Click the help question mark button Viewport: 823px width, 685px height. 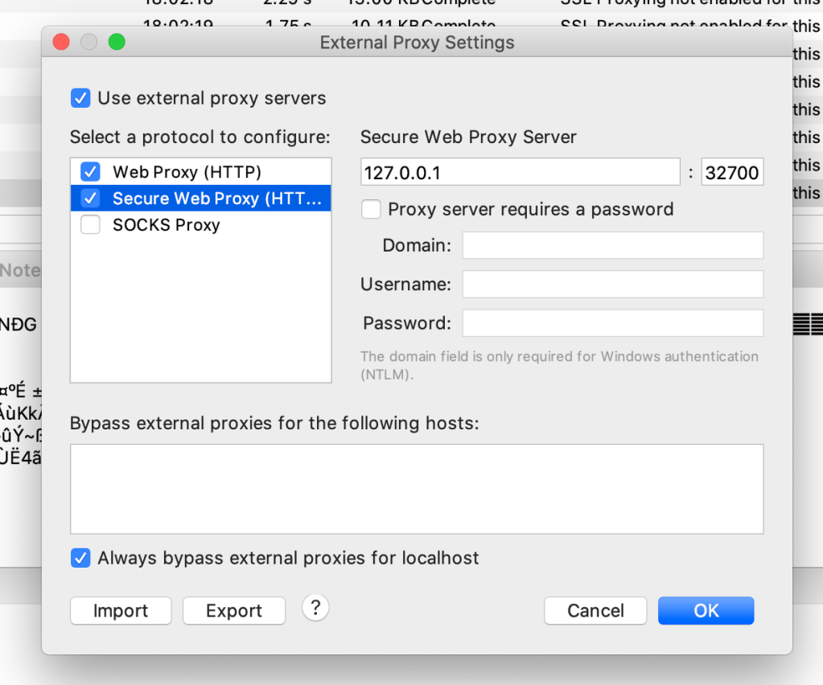(315, 608)
